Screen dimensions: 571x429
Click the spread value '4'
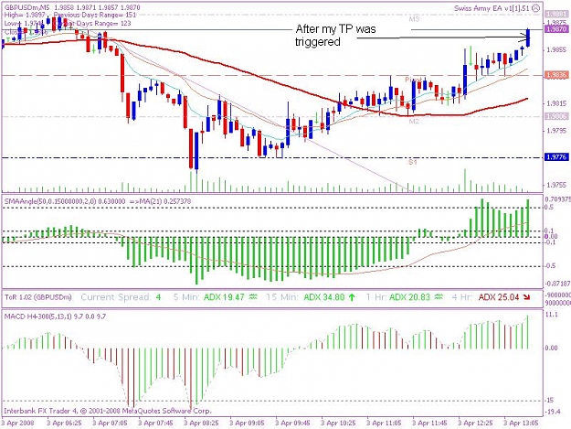[x=158, y=297]
